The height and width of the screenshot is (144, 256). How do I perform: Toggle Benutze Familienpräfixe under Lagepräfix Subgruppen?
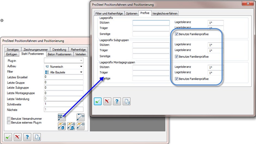coord(176,56)
